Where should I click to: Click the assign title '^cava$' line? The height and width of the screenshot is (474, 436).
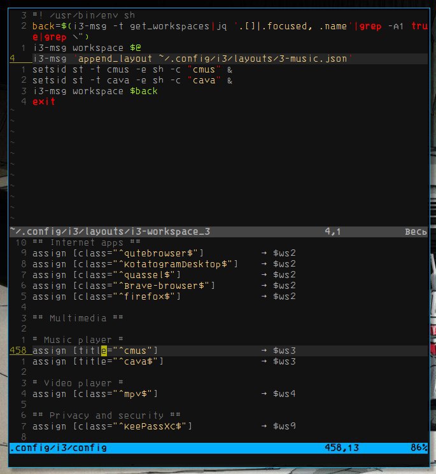click(x=164, y=361)
